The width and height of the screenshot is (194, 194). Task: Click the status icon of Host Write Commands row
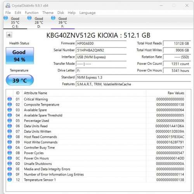pos(10,142)
